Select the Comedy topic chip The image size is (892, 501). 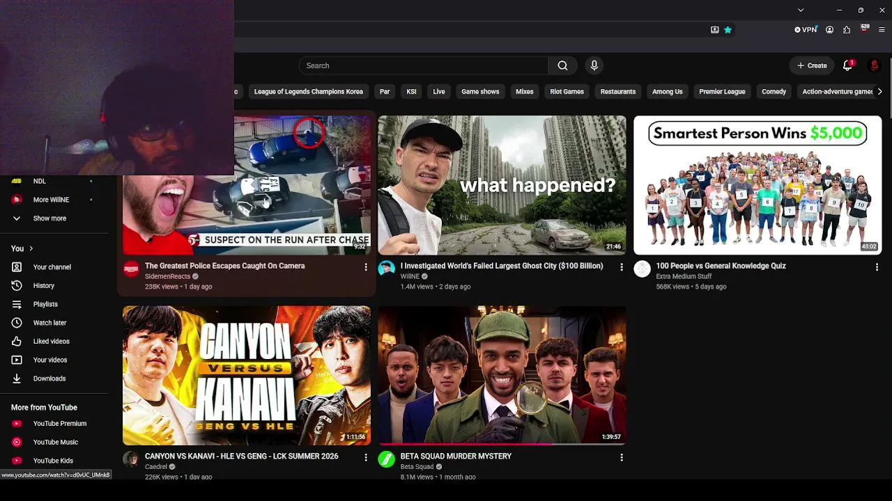(774, 92)
